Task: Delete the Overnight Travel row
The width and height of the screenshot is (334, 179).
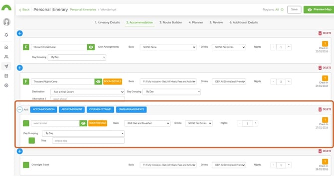Action: (325, 151)
